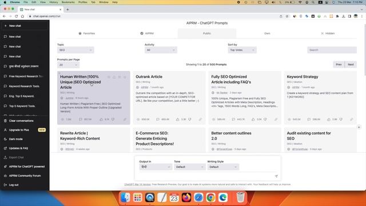Open the Activity dropdown set to All

[161, 50]
